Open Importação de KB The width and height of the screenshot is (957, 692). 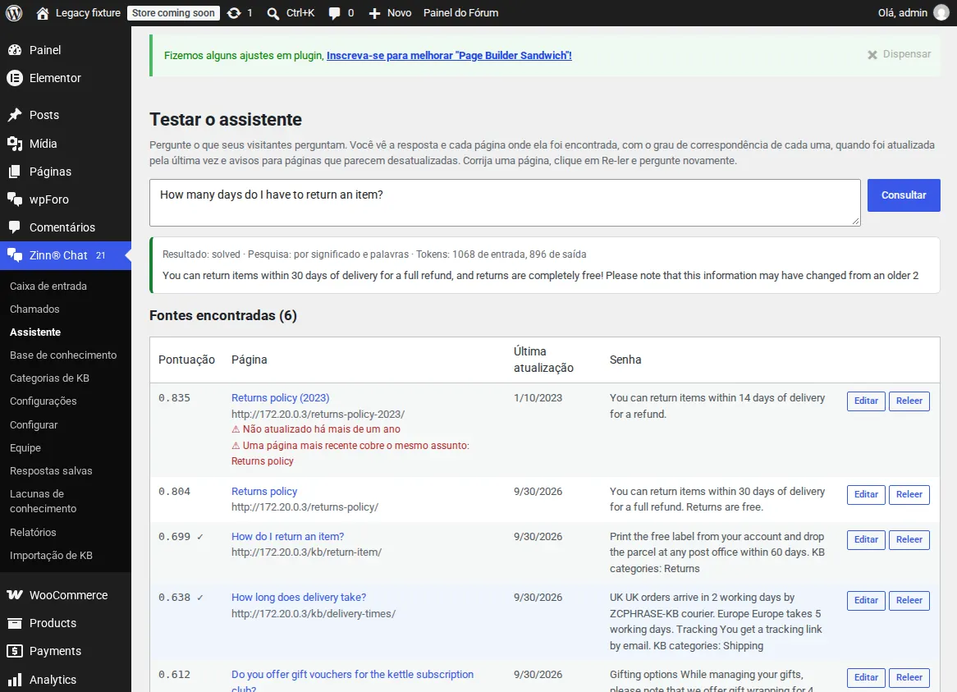tap(51, 556)
